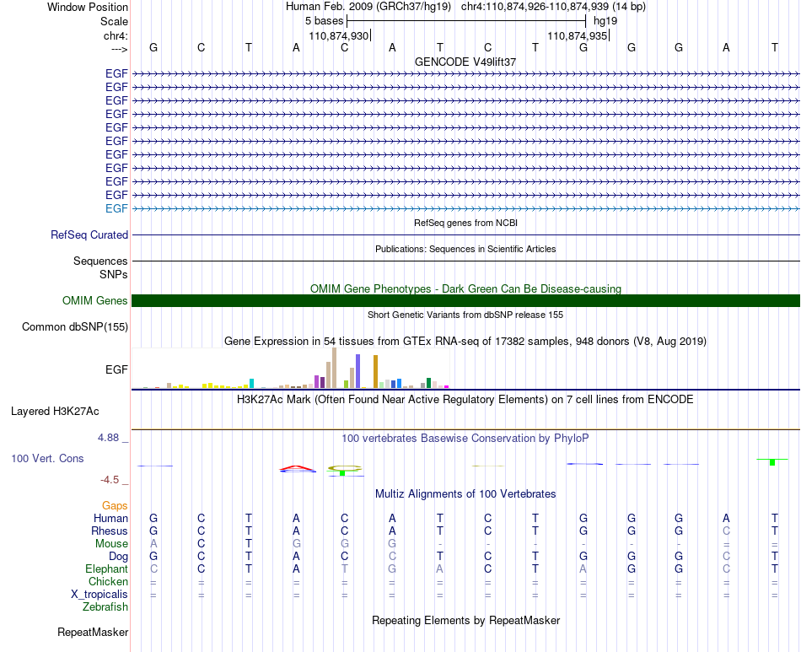801x652 pixels.
Task: Select the light blue EGF transcript label
Action: tap(116, 208)
